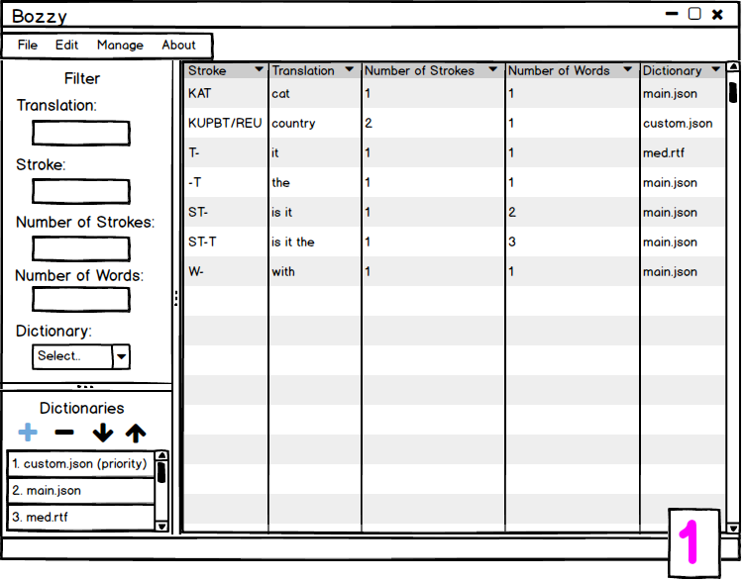Minimize the Bozzy window
This screenshot has width=745, height=582.
point(672,14)
